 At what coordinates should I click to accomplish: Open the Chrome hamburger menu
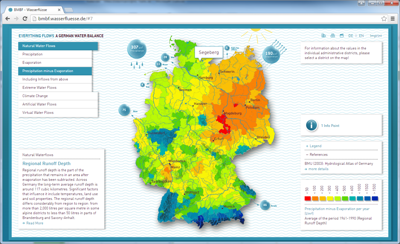(393, 18)
